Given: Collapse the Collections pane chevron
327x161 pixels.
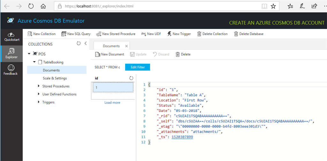Looking at the screenshot, I should pyautogui.click(x=85, y=44).
